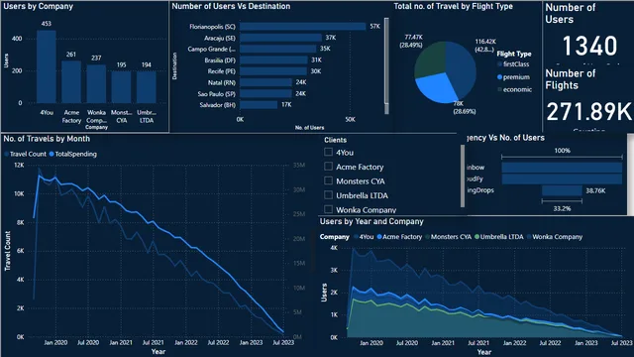Click the 33.2% label in agency chart
This screenshot has height=357, width=634.
(x=562, y=208)
